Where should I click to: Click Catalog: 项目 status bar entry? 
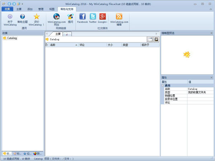click(54, 158)
